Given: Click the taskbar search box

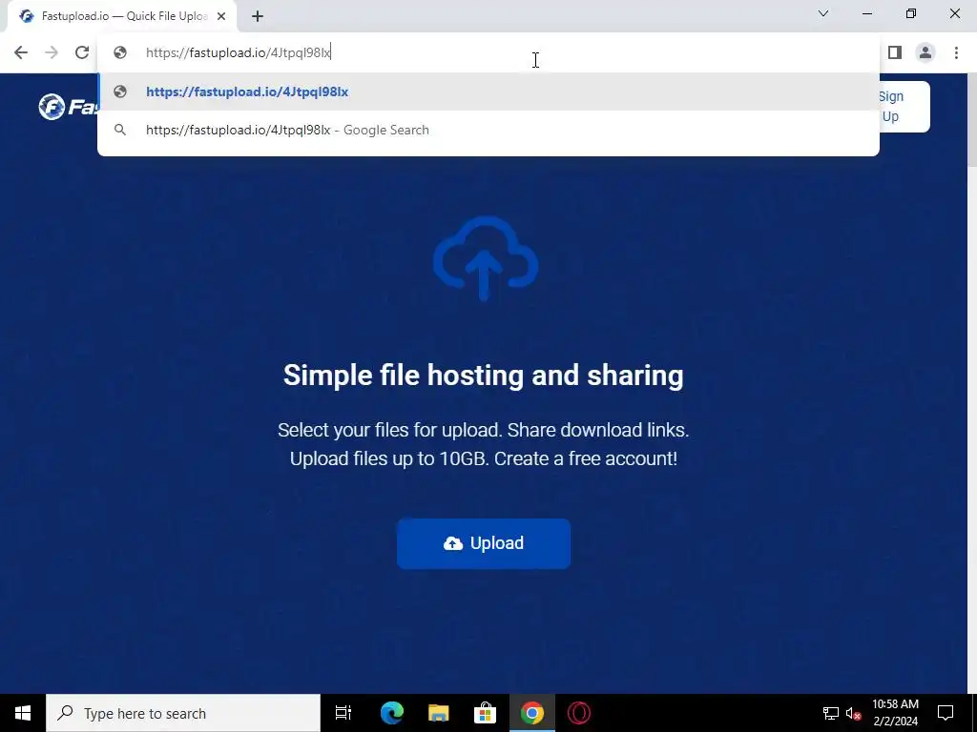Looking at the screenshot, I should point(183,713).
